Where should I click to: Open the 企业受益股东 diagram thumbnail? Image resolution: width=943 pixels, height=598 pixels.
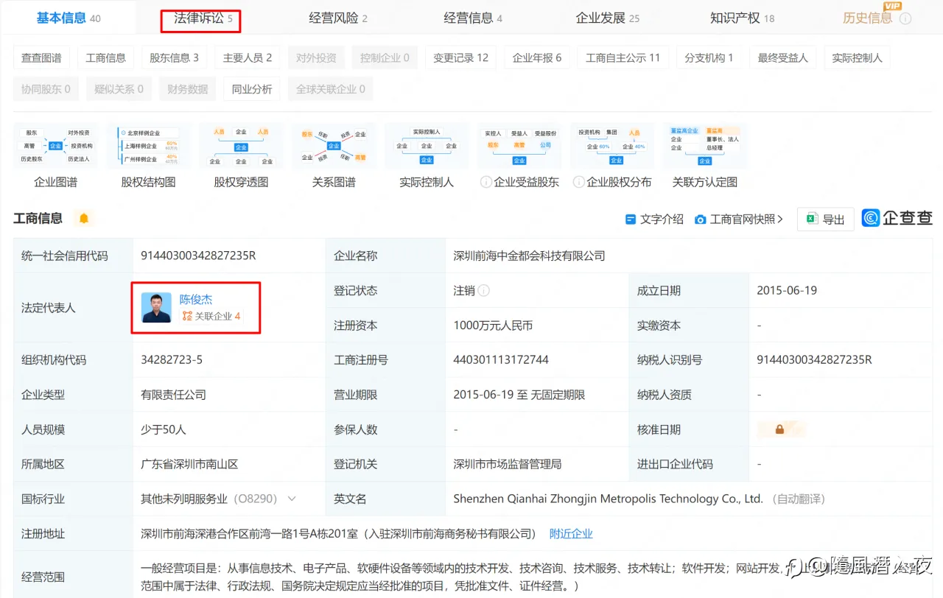click(519, 146)
